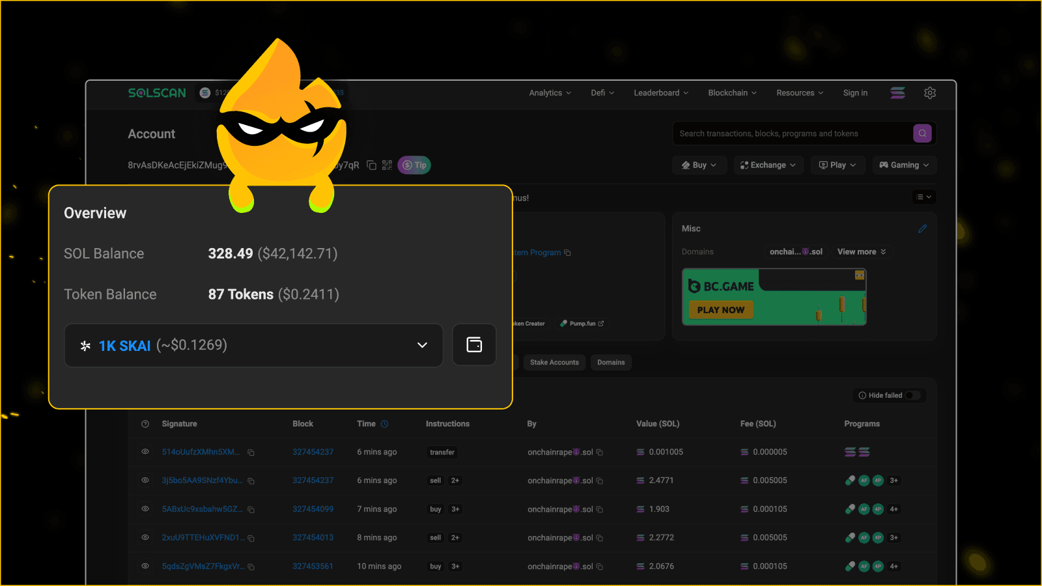
Task: Switch to Stake Accounts tab
Action: 554,363
